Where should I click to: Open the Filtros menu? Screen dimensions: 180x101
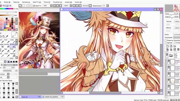click(47, 2)
